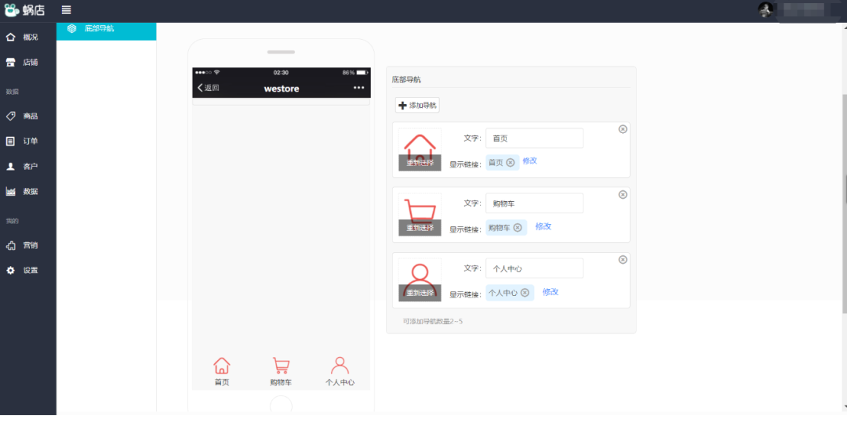Viewport: 847px width, 422px height.
Task: Clear the 购物车 link tag
Action: point(518,228)
